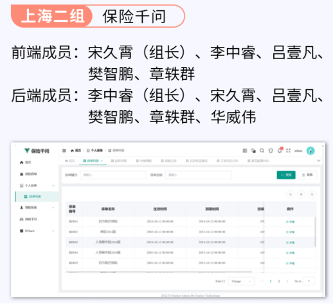Click 详情 link in BD004 row
This screenshot has height=304, width=333.
(x=290, y=253)
